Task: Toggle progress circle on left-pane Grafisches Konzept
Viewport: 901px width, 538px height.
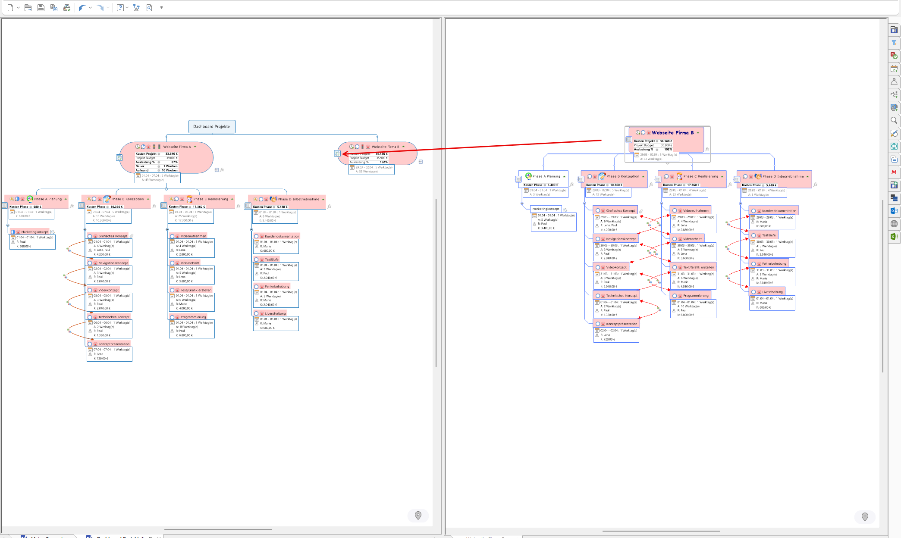Action: coord(90,236)
